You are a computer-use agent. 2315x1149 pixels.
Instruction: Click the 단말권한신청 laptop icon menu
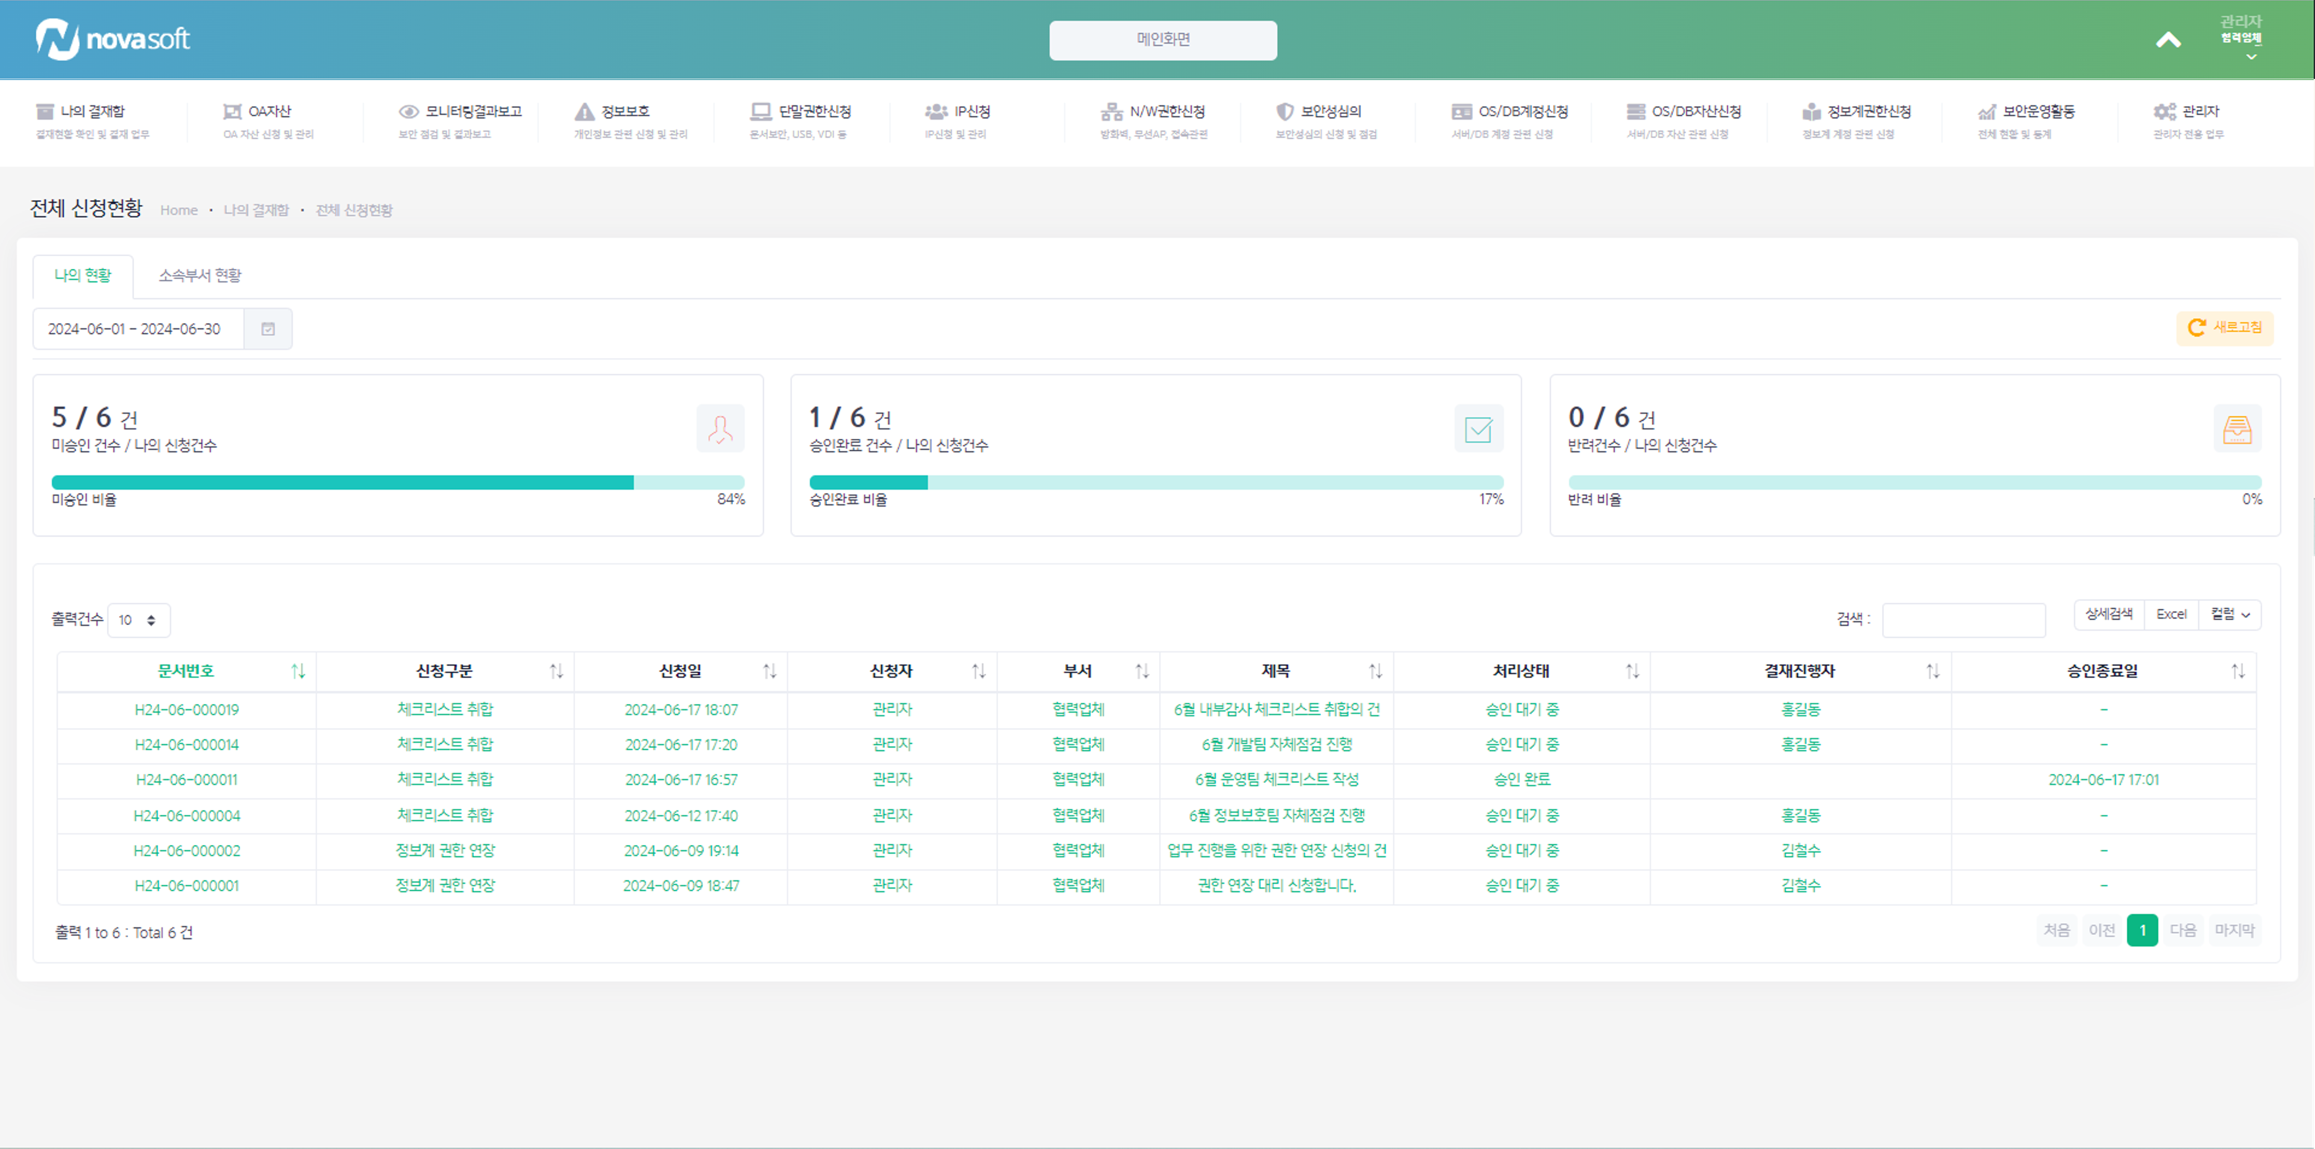(761, 112)
